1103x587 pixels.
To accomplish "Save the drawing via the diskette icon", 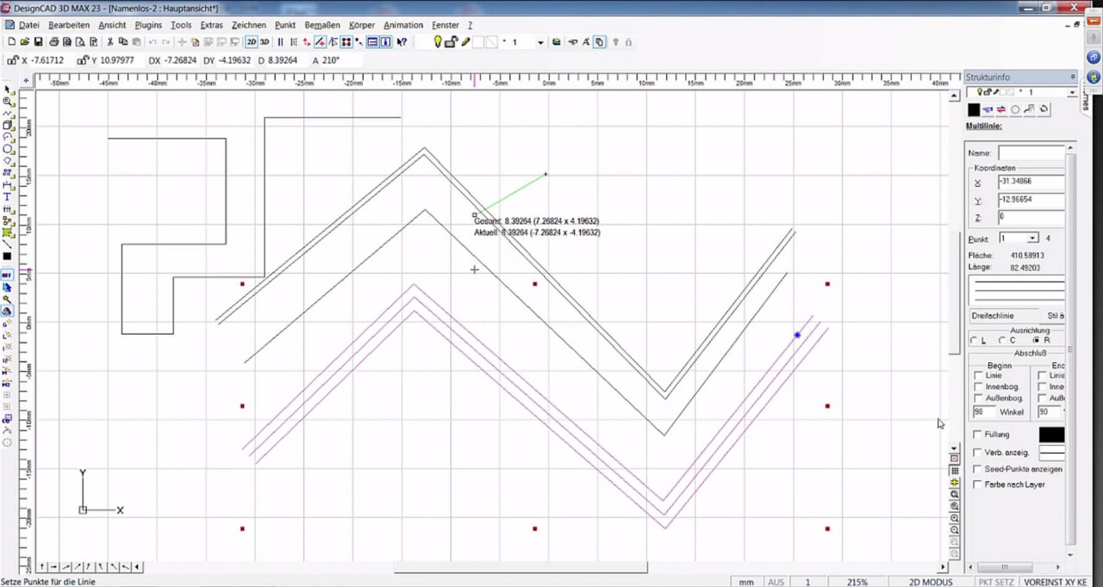I will (39, 41).
